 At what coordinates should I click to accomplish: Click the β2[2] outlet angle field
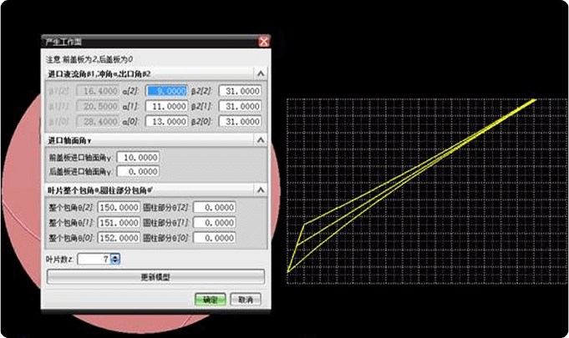tap(239, 91)
